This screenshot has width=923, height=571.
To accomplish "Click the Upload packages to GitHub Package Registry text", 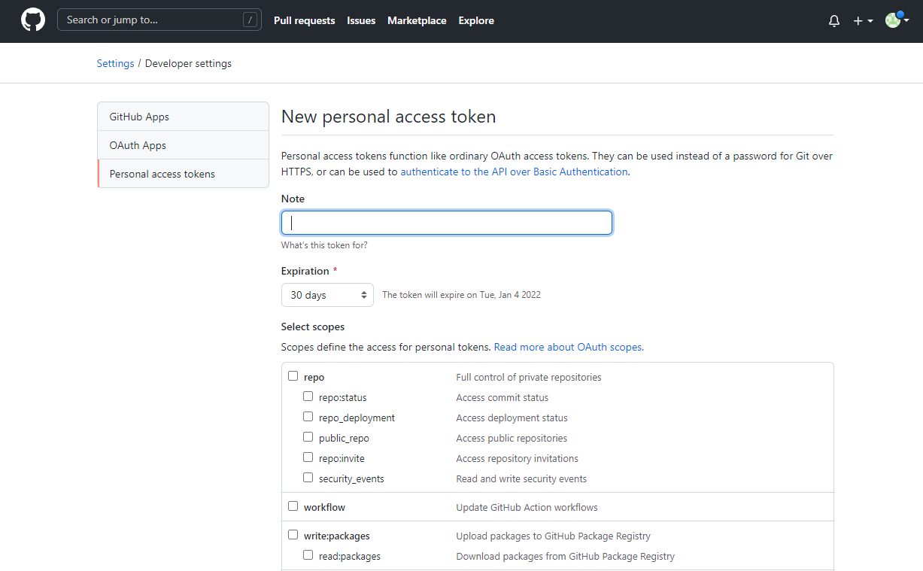I will pyautogui.click(x=554, y=536).
